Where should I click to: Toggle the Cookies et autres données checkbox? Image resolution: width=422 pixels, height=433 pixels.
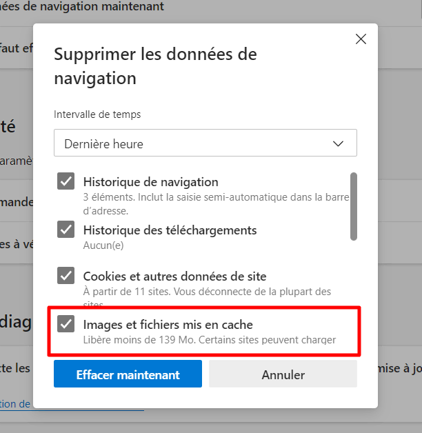66,276
